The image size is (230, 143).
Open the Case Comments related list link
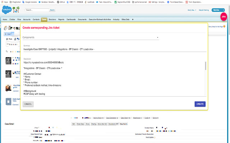point(112,118)
